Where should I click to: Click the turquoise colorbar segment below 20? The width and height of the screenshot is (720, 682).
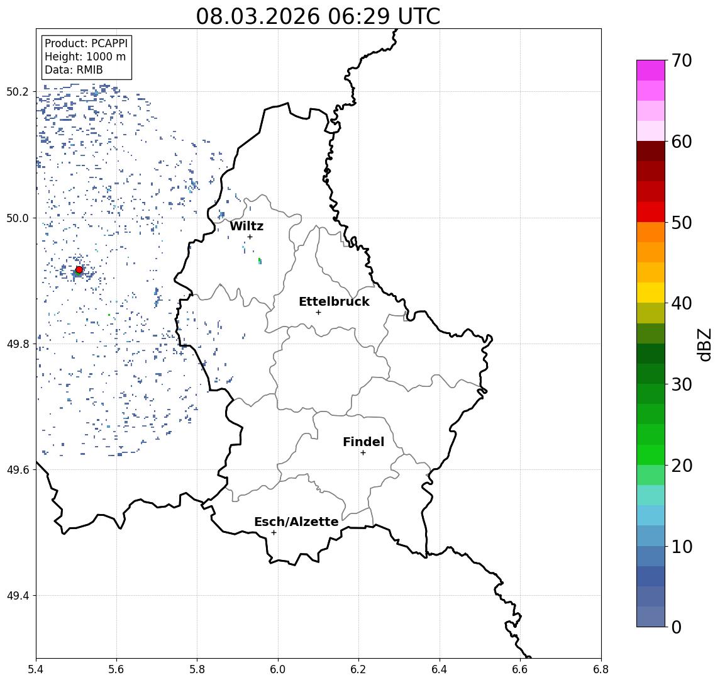coord(651,495)
